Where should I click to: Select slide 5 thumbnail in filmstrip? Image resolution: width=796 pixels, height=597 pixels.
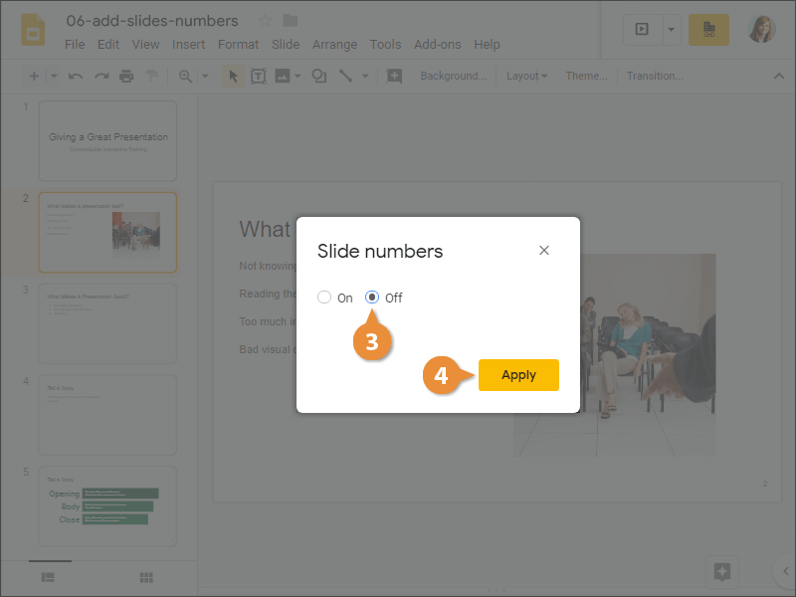[x=107, y=505]
